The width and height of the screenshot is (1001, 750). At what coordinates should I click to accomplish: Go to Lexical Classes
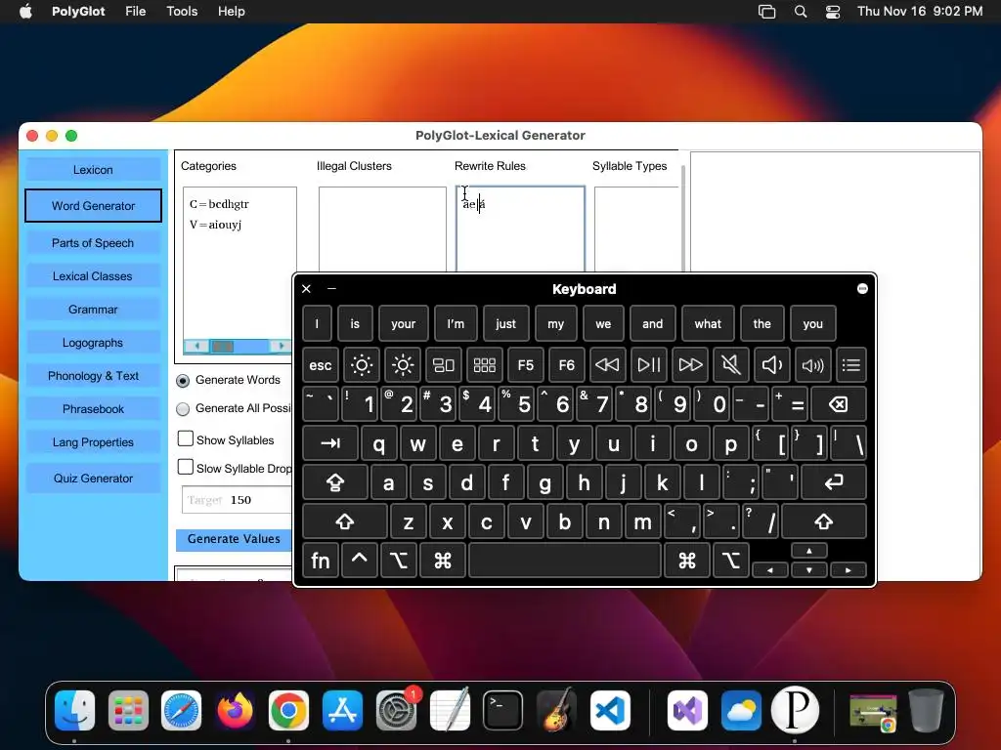click(93, 276)
